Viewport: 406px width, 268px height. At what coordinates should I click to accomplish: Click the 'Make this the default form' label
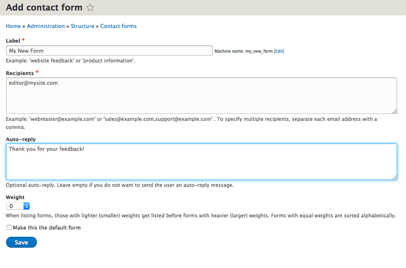46,227
